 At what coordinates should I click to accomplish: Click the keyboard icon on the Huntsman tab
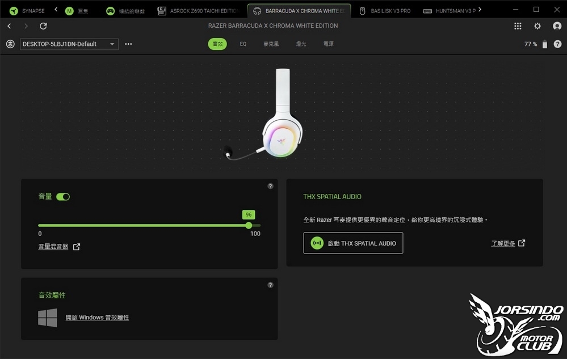(427, 11)
